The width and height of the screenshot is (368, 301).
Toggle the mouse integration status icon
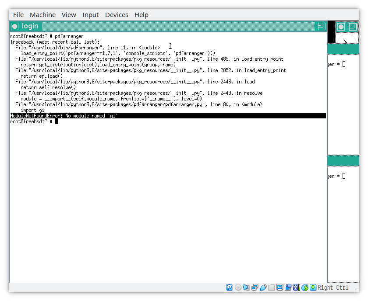coord(304,287)
